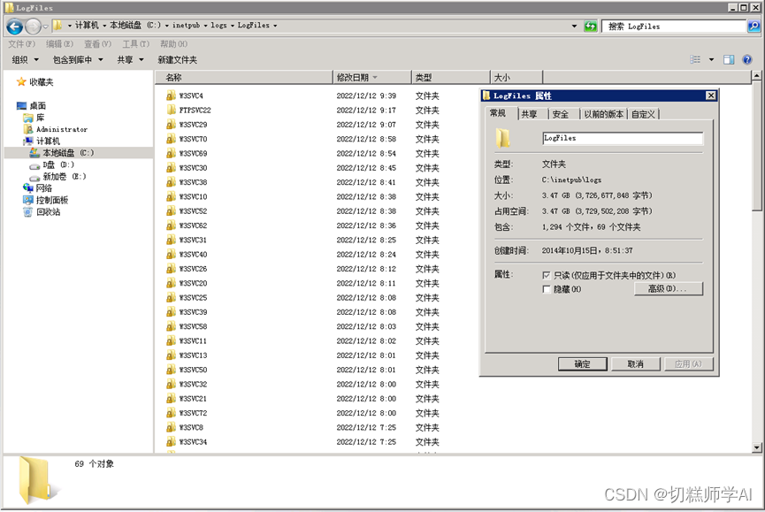Open the 编辑(E) menu
The width and height of the screenshot is (765, 512).
click(59, 44)
